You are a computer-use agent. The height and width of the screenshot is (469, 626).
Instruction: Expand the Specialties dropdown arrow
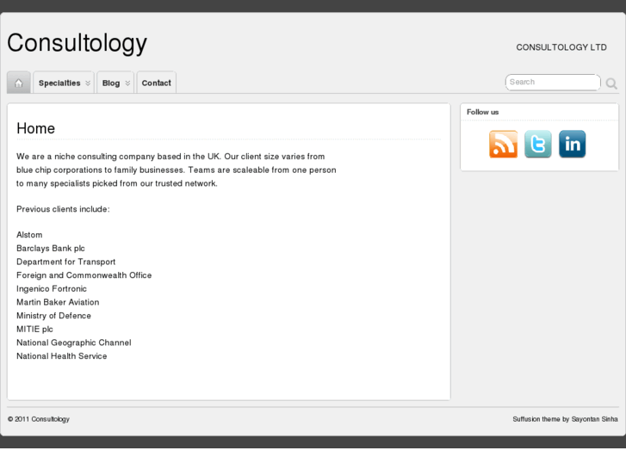(88, 83)
